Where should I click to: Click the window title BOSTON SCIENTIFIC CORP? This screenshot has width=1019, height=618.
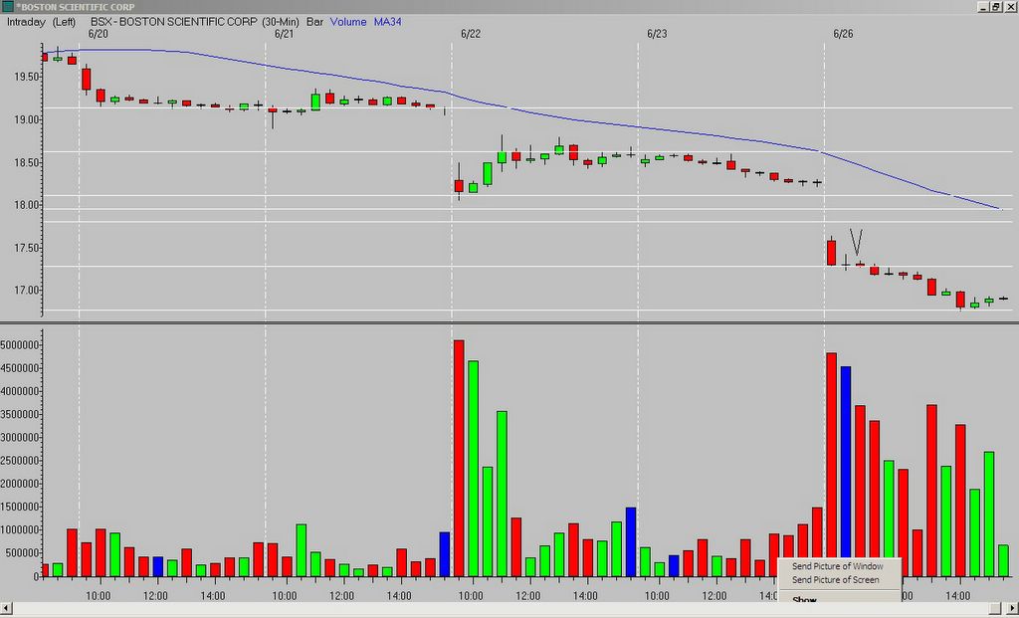tap(77, 7)
